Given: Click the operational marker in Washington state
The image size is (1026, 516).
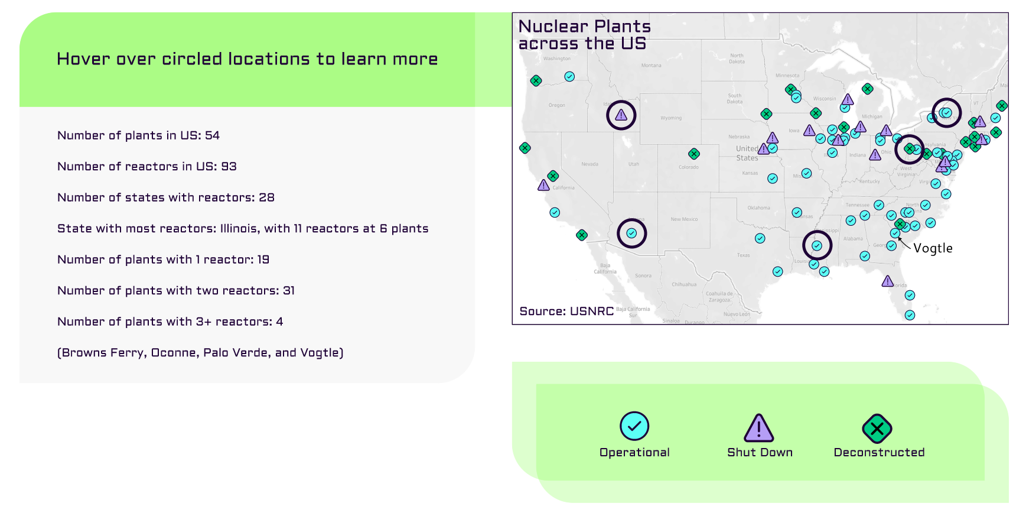Looking at the screenshot, I should pos(569,77).
